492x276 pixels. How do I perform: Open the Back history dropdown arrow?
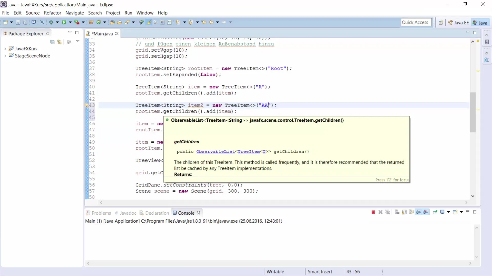point(217,22)
